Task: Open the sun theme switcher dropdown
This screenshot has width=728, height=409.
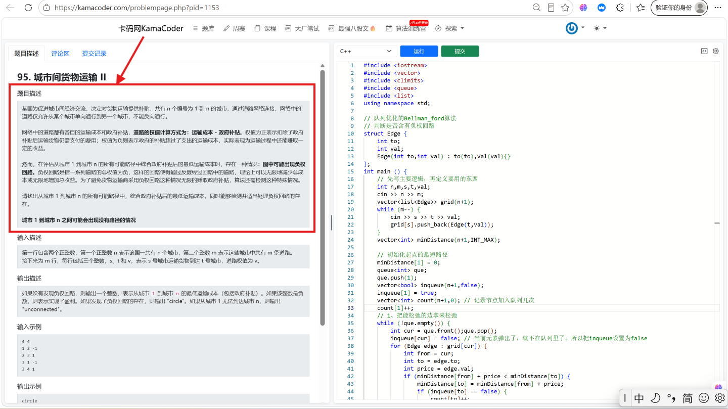Action: [600, 28]
